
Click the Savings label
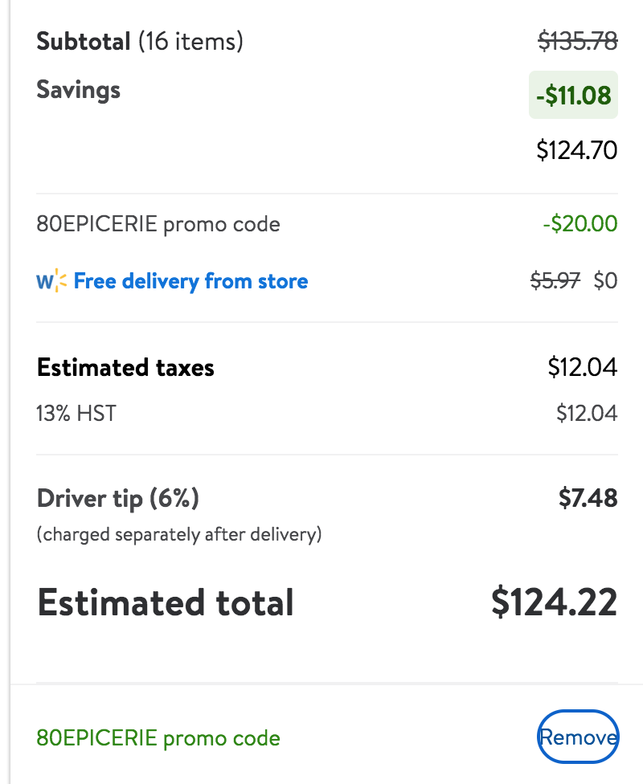(79, 90)
